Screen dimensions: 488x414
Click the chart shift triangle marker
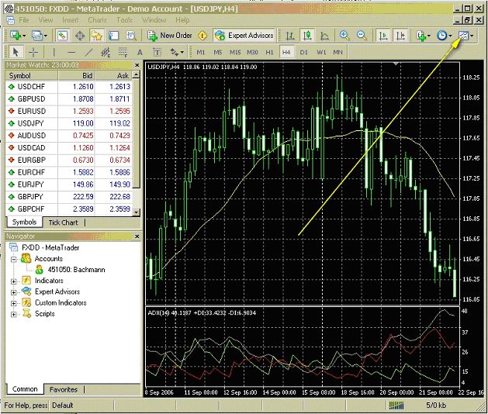pos(396,64)
